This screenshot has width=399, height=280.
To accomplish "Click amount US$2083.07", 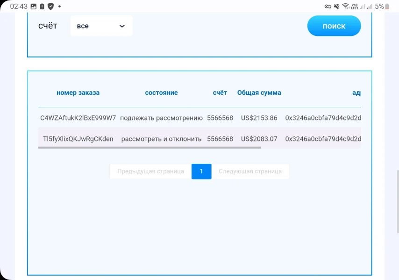I will 259,139.
